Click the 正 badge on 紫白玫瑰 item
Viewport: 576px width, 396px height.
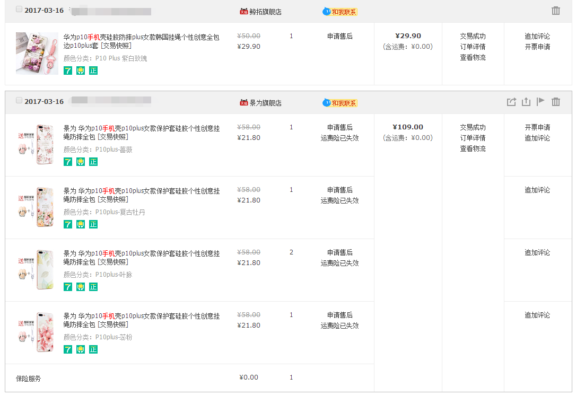[93, 71]
